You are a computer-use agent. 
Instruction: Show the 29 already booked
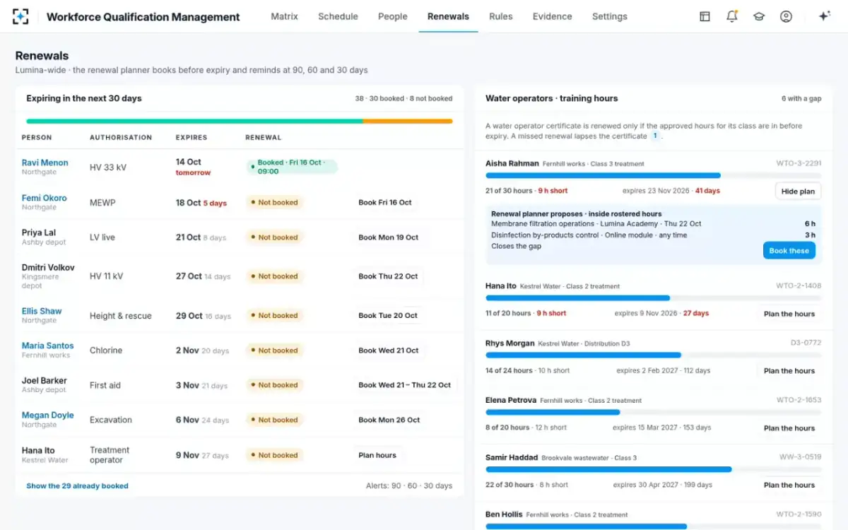pyautogui.click(x=77, y=486)
